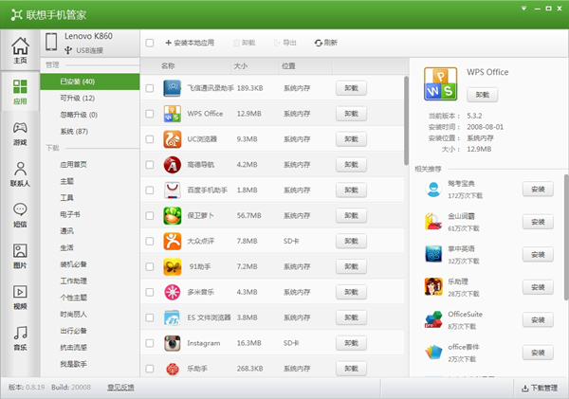
Task: Click 卸载 button for UC浏览器 row
Action: 351,139
